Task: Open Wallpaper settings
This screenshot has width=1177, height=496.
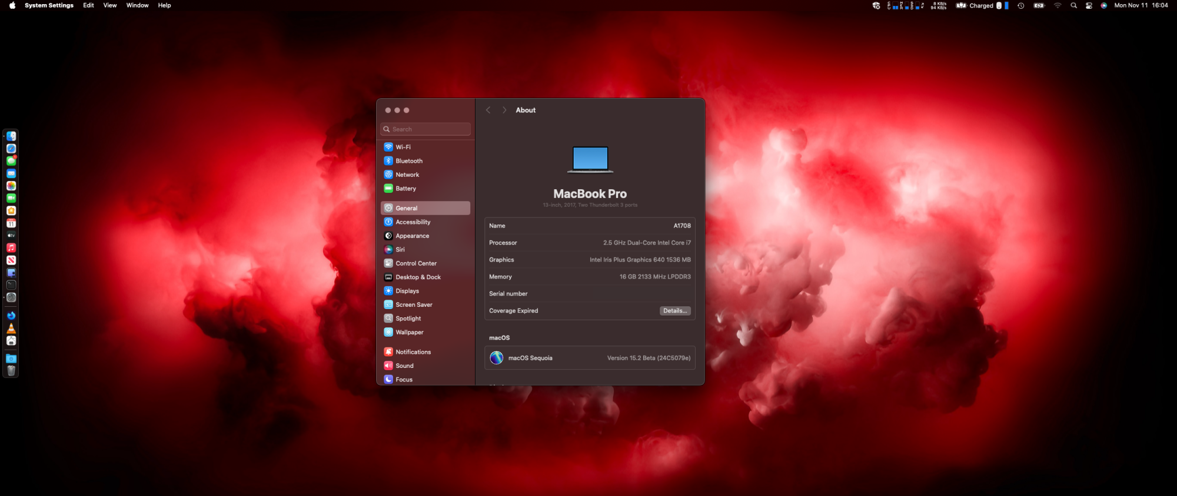Action: (x=425, y=332)
